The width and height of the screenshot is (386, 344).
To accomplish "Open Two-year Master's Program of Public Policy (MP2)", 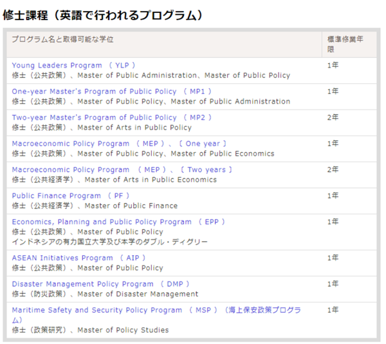I will pos(111,117).
